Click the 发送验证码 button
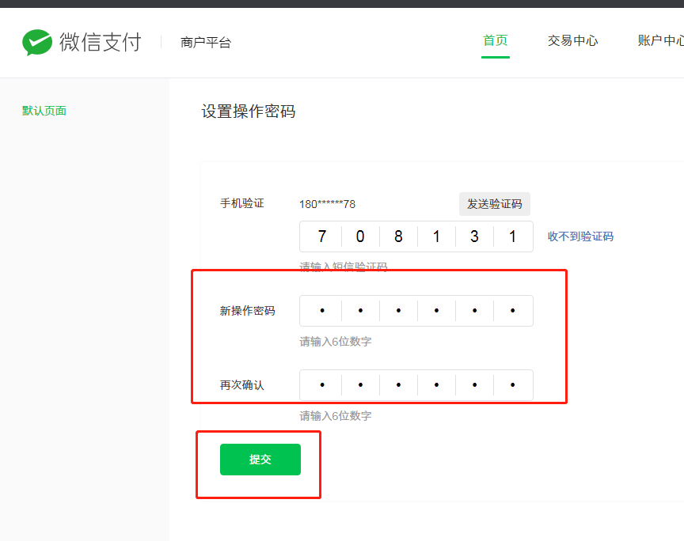The height and width of the screenshot is (541, 684). 494,204
